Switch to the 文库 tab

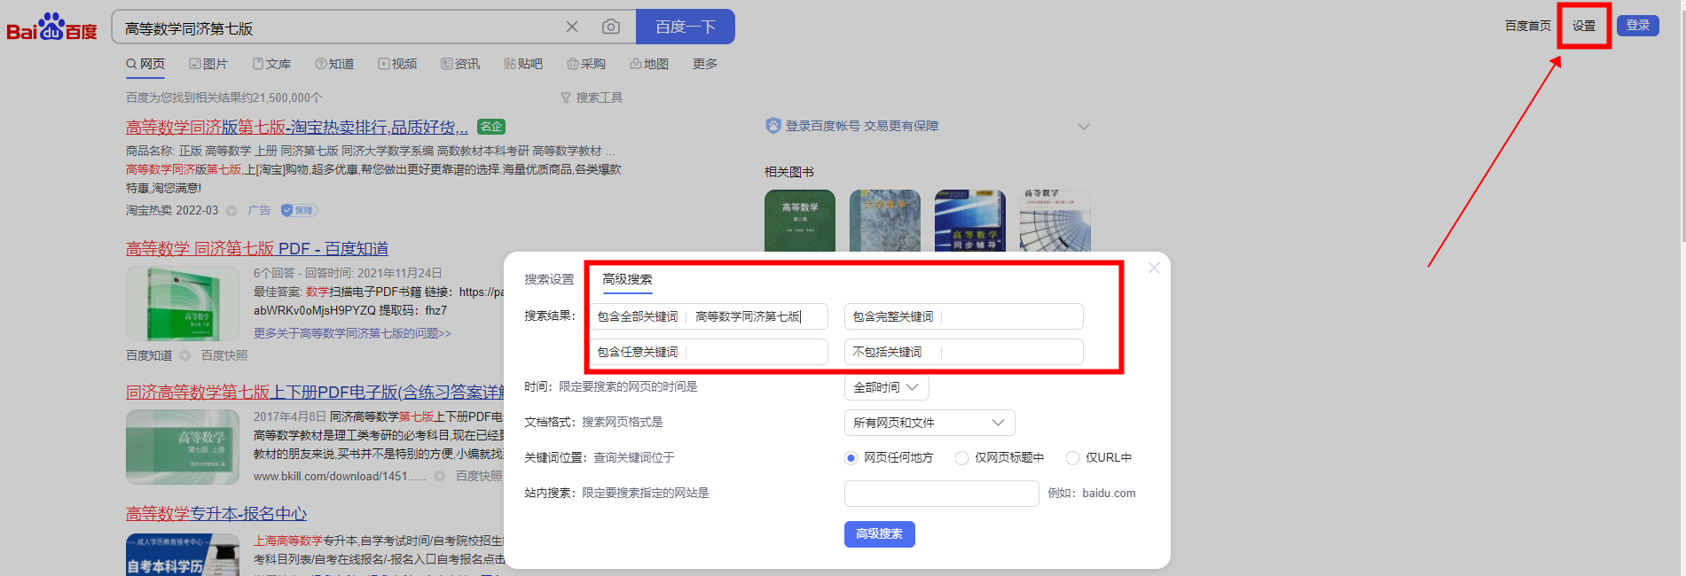(x=272, y=64)
